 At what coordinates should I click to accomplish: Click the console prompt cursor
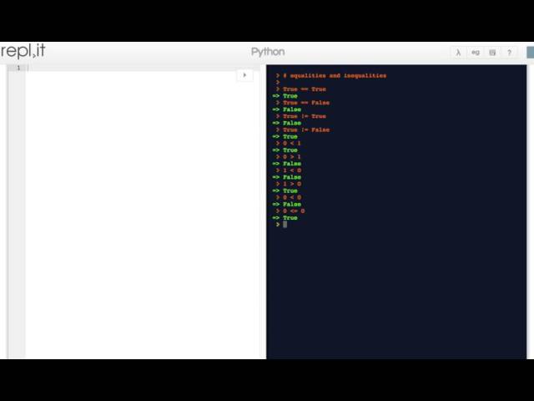285,225
